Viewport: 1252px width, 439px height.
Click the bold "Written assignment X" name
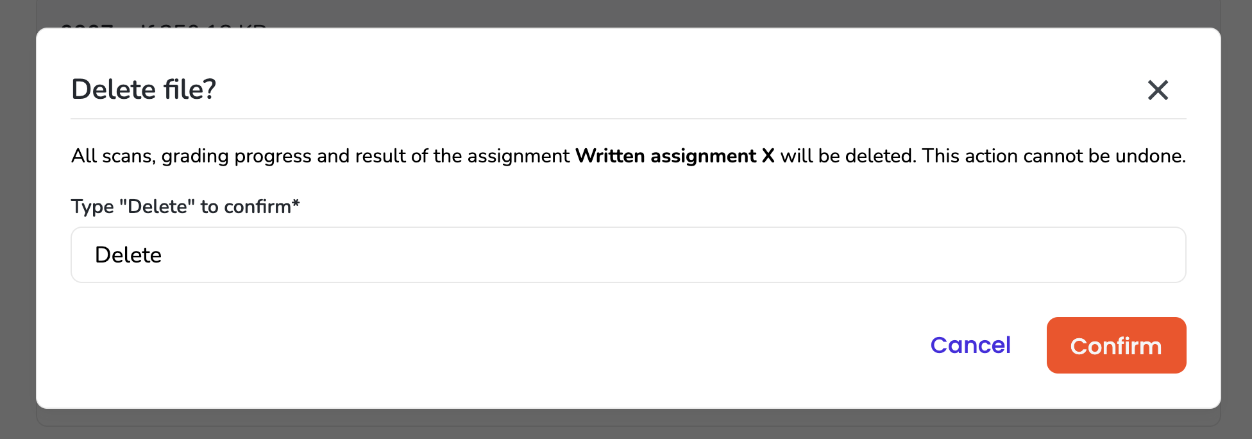click(x=675, y=156)
